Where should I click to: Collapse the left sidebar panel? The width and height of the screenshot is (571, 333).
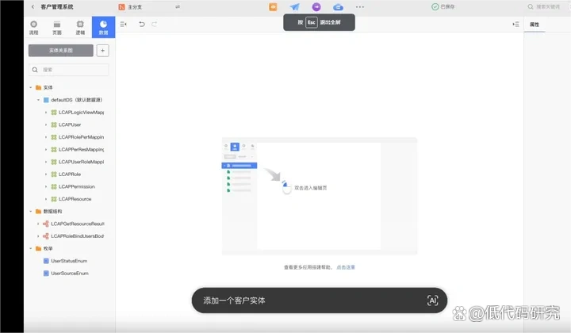(x=123, y=24)
